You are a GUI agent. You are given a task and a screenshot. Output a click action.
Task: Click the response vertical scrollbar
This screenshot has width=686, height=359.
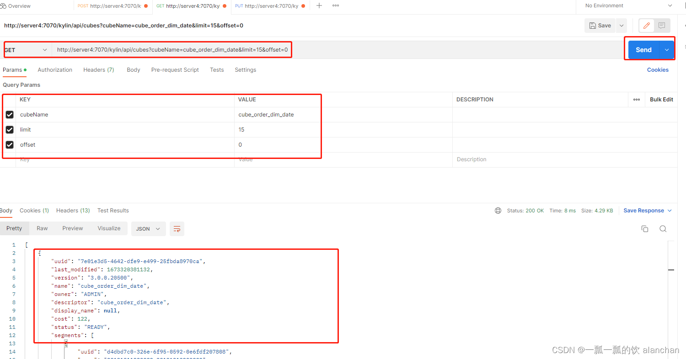click(671, 299)
